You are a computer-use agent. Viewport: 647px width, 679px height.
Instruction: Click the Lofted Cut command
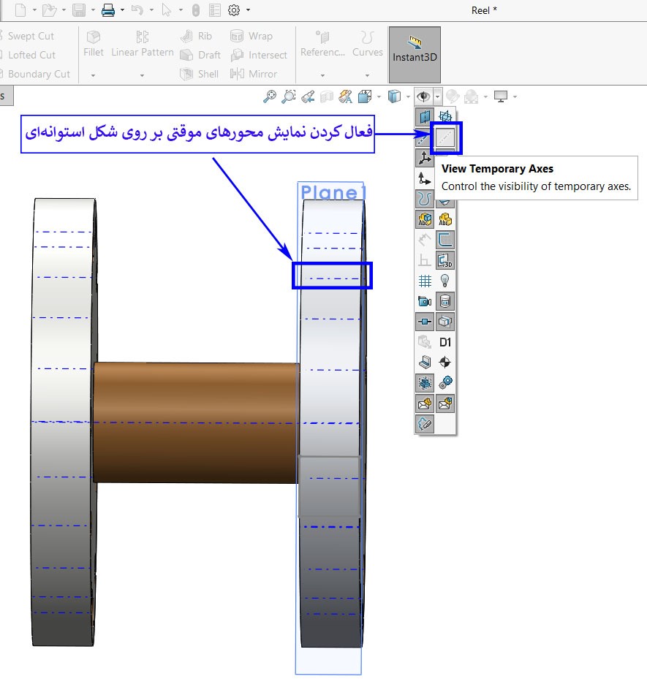29,54
